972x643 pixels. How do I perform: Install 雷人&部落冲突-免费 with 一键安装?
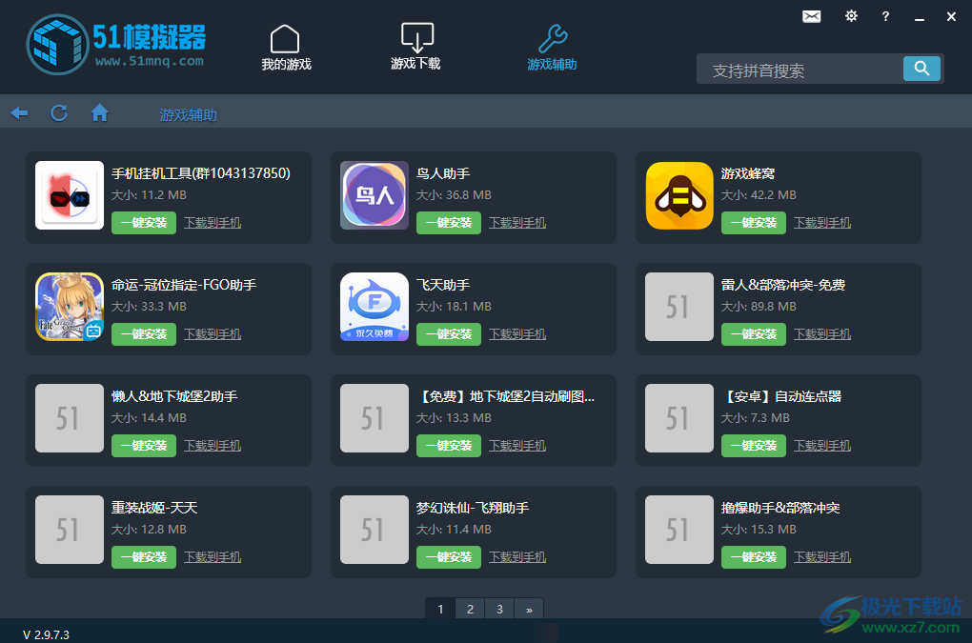coord(754,334)
